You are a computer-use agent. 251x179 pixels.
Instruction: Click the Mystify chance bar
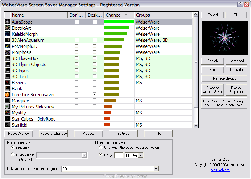(x=107, y=113)
